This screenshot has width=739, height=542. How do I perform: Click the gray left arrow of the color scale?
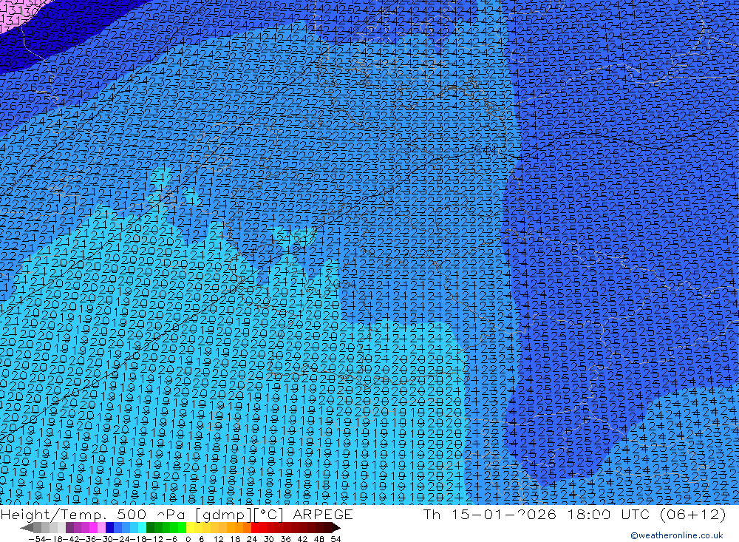tap(27, 528)
